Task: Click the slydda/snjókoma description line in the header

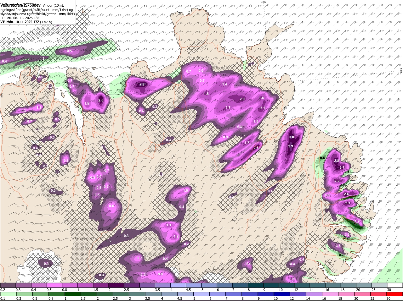Action: tap(37, 14)
